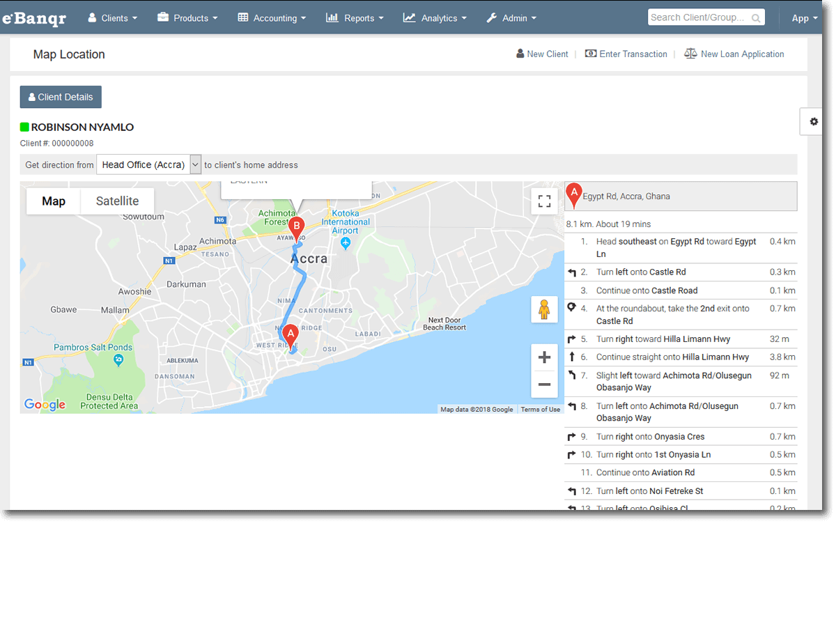
Task: Toggle fullscreen map view
Action: (x=545, y=201)
